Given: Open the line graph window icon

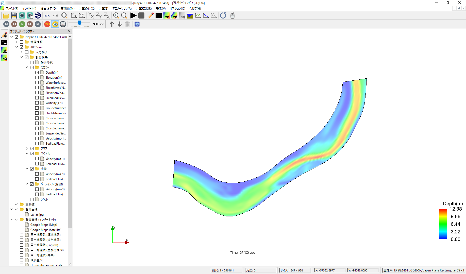Looking at the screenshot, I should coord(198,16).
